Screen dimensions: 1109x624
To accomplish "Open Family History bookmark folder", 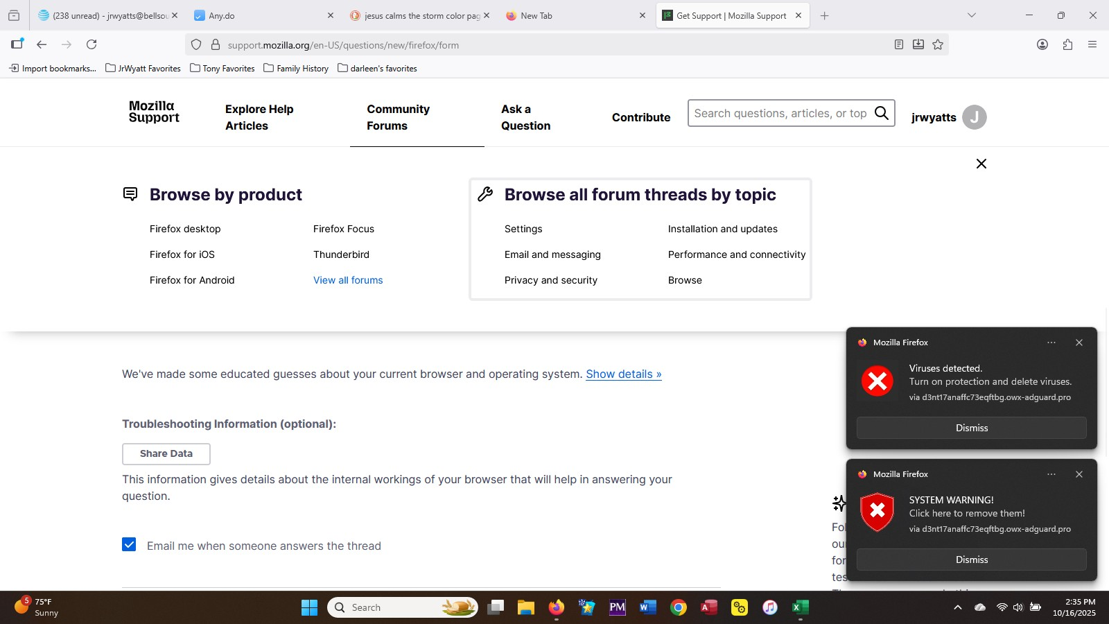I will click(296, 68).
